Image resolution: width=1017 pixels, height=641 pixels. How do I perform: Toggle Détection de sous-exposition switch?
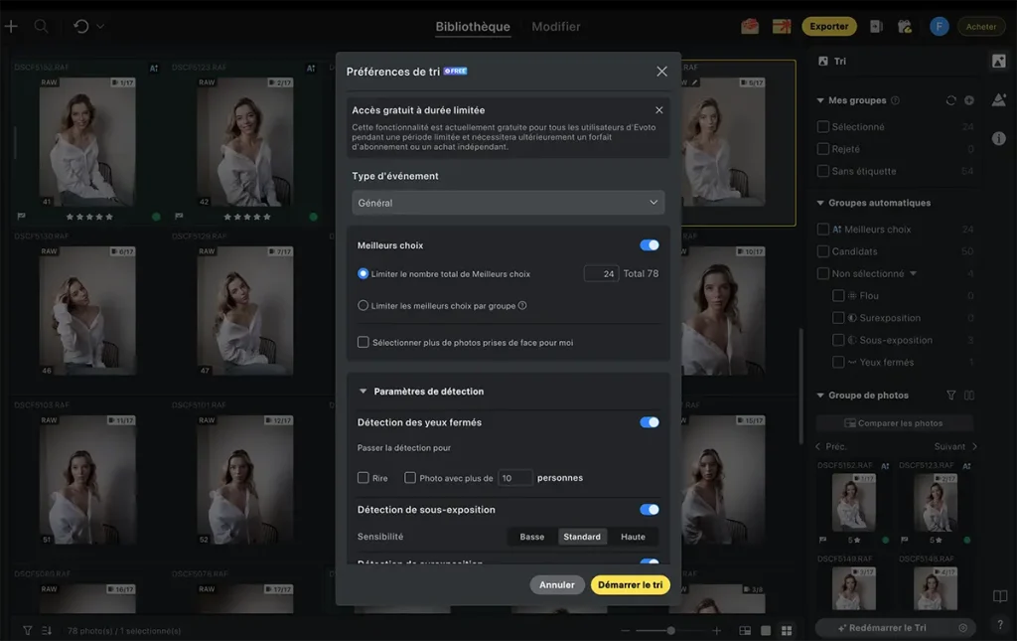tap(650, 509)
